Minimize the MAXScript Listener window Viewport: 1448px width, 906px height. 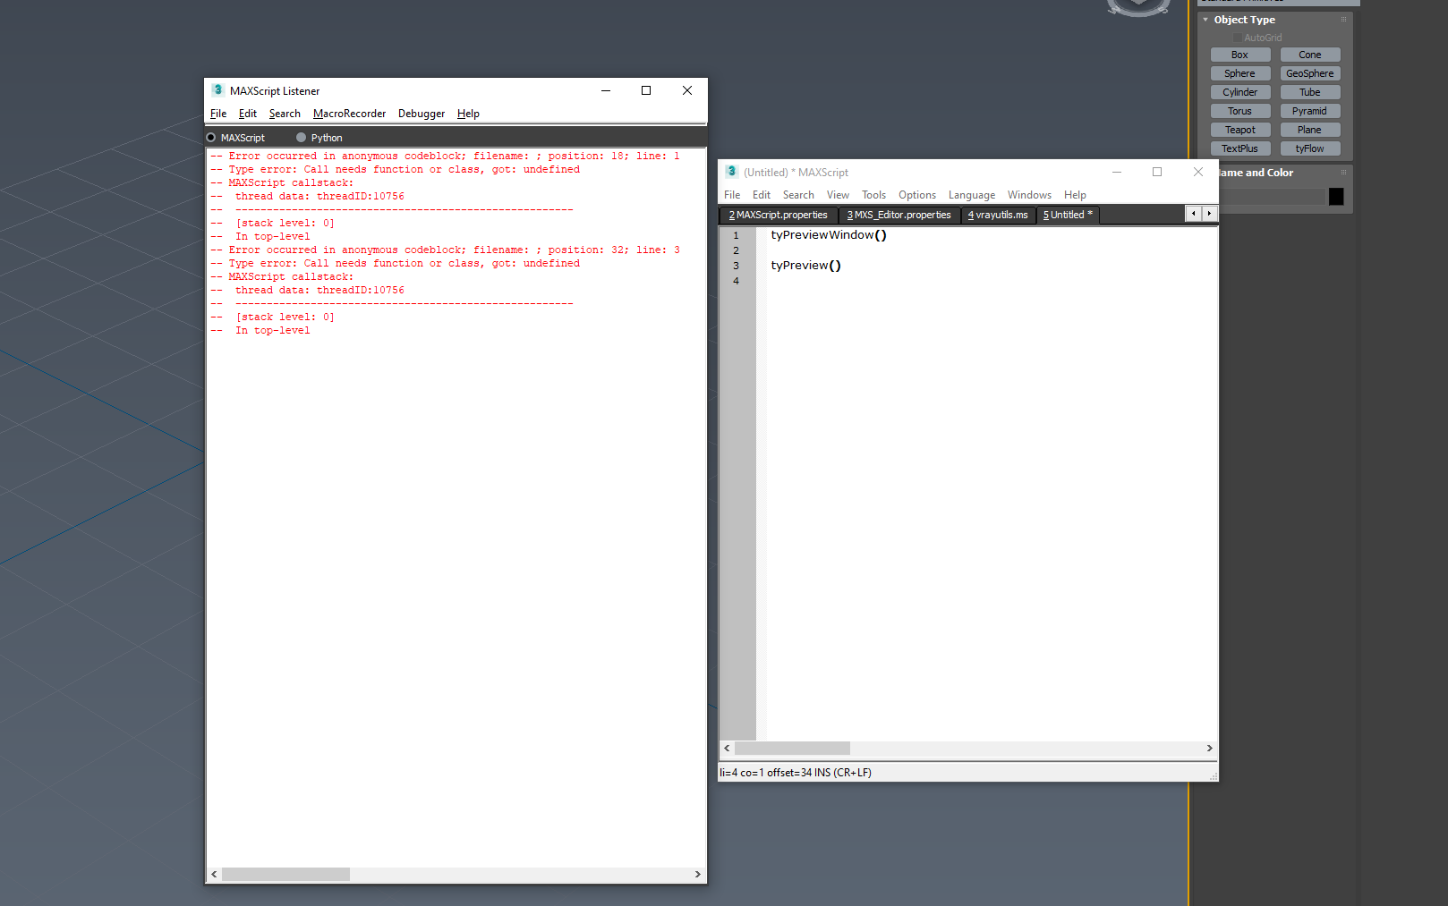(x=606, y=90)
